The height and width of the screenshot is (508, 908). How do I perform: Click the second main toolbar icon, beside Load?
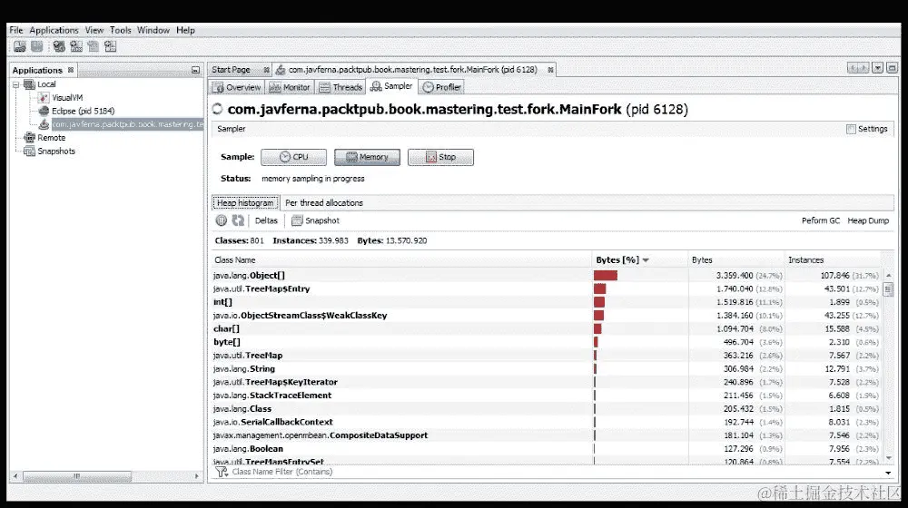(x=37, y=46)
